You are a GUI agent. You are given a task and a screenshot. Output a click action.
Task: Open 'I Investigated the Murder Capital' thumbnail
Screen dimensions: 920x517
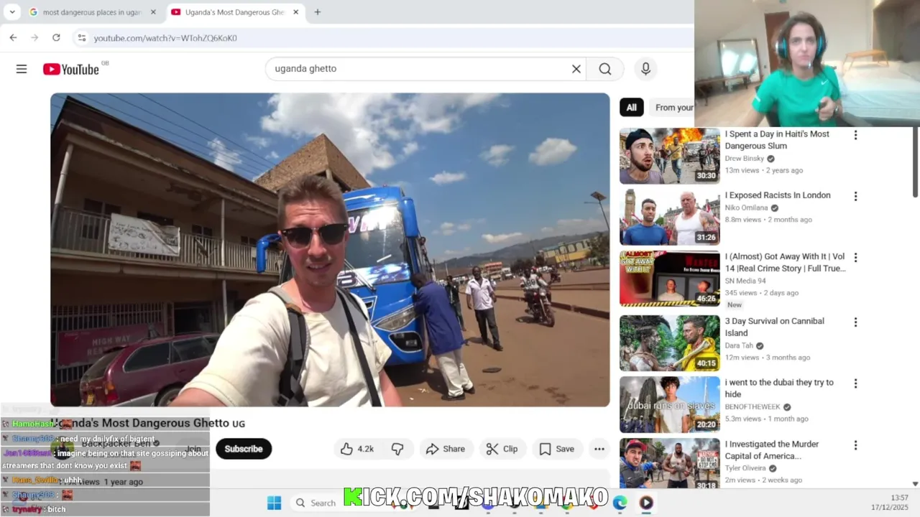coord(670,464)
